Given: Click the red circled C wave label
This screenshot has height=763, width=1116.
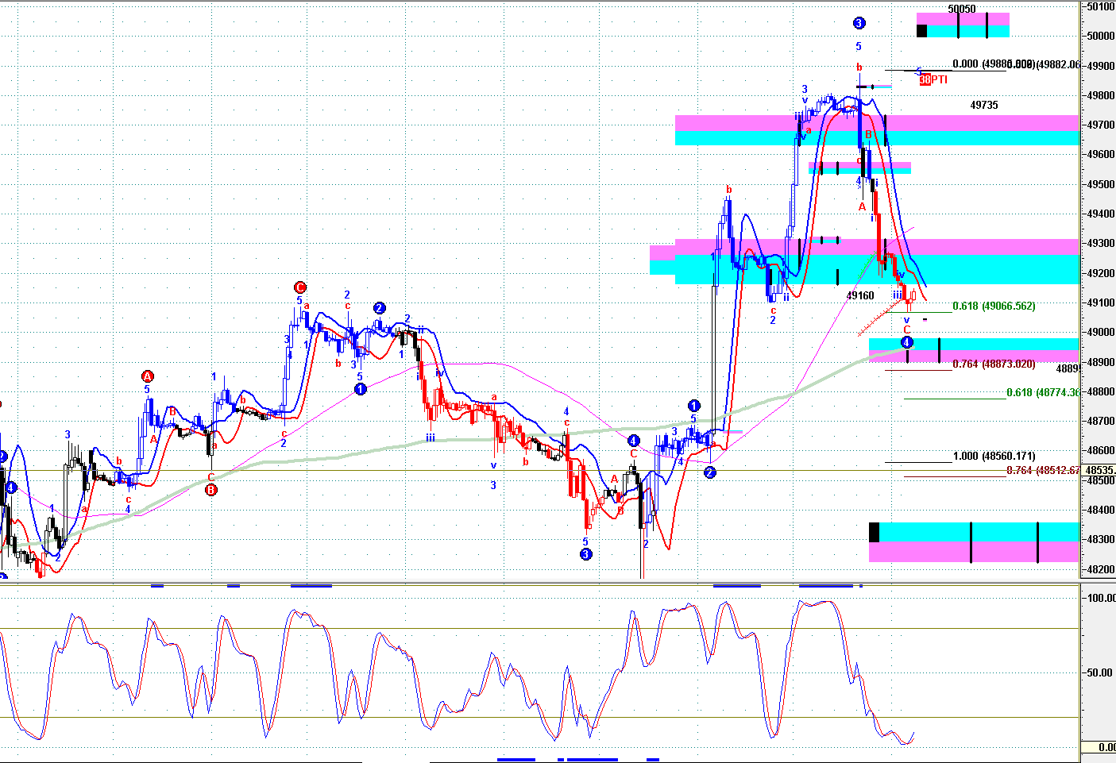Looking at the screenshot, I should tap(300, 287).
